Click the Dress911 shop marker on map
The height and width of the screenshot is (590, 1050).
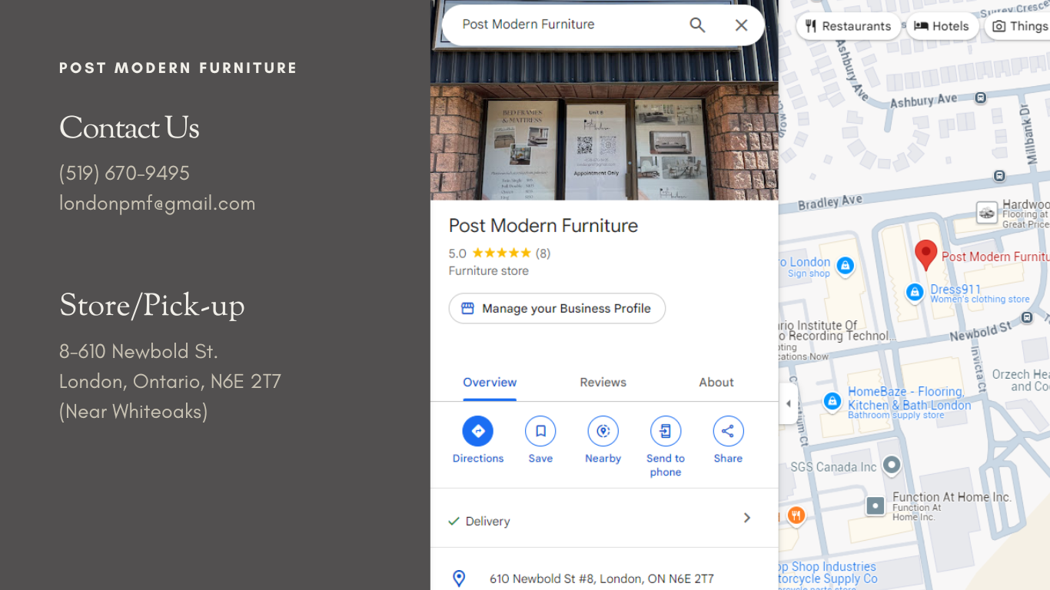click(x=915, y=292)
